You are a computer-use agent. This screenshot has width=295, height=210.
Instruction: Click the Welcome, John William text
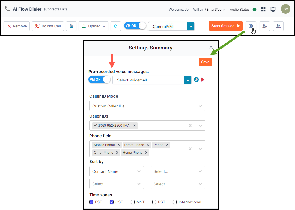(186, 9)
